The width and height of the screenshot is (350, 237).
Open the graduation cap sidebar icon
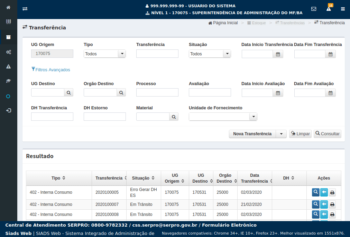pos(8,81)
